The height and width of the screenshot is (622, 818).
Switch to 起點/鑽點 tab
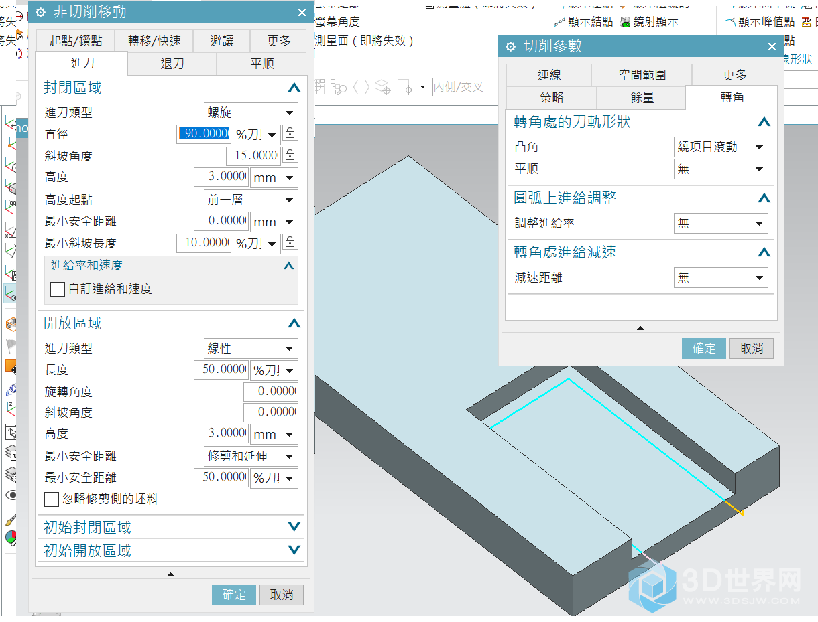76,41
